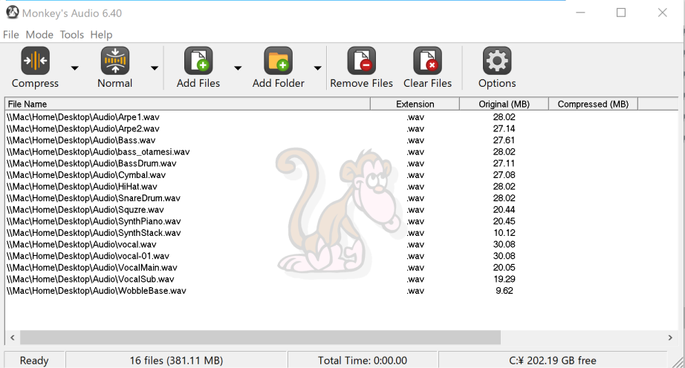Maximize the Monkey's Audio window
This screenshot has height=368, width=685.
621,13
